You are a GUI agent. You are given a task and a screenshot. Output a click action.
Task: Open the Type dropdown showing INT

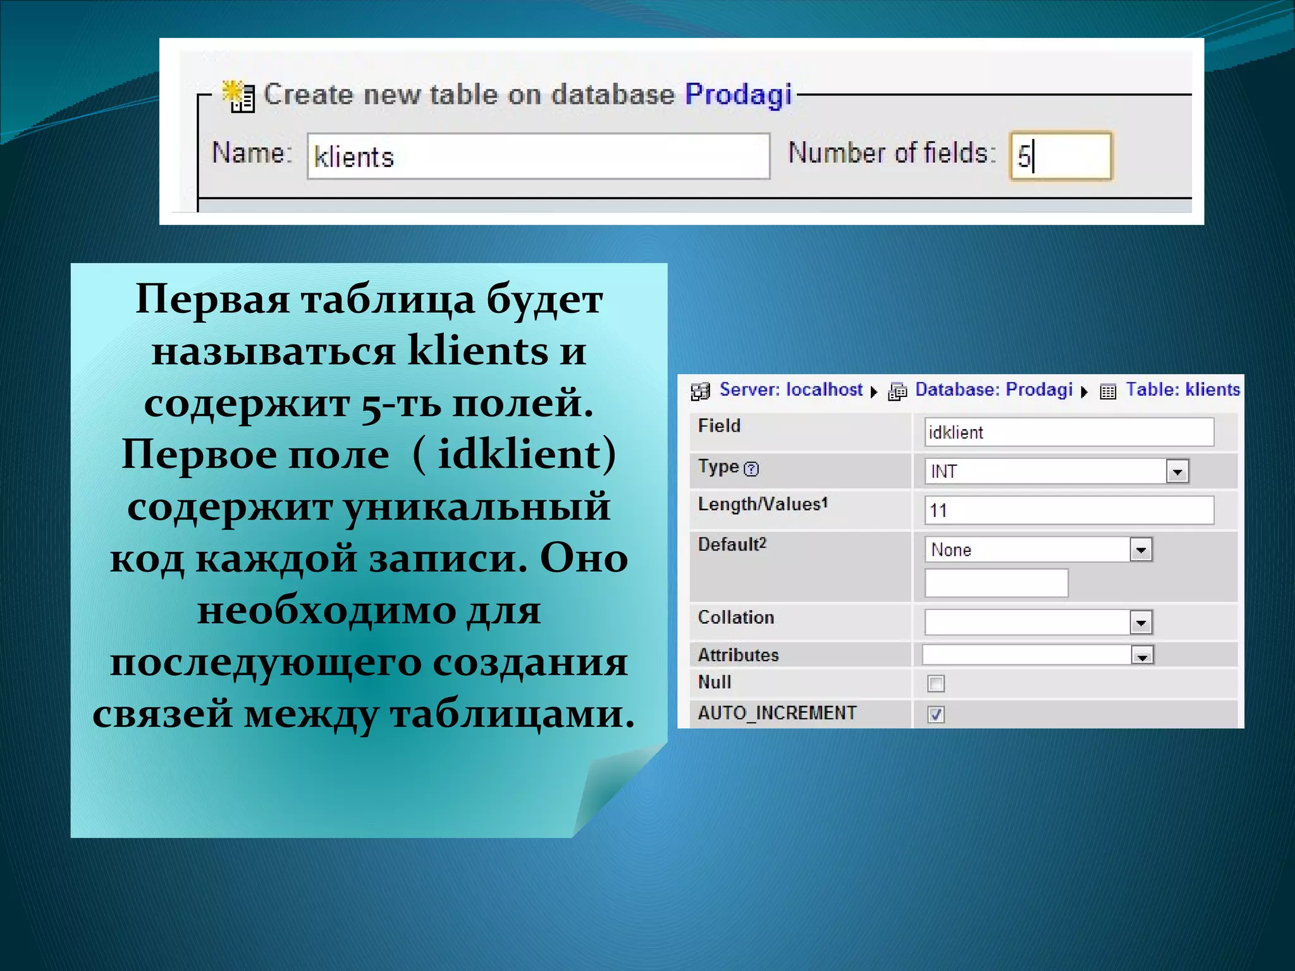[x=1057, y=471]
